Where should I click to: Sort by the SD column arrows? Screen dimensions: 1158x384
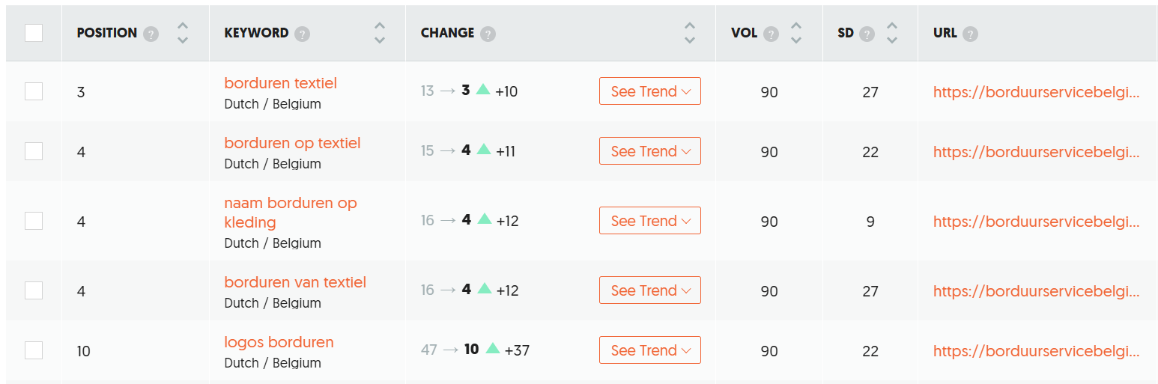pyautogui.click(x=891, y=33)
